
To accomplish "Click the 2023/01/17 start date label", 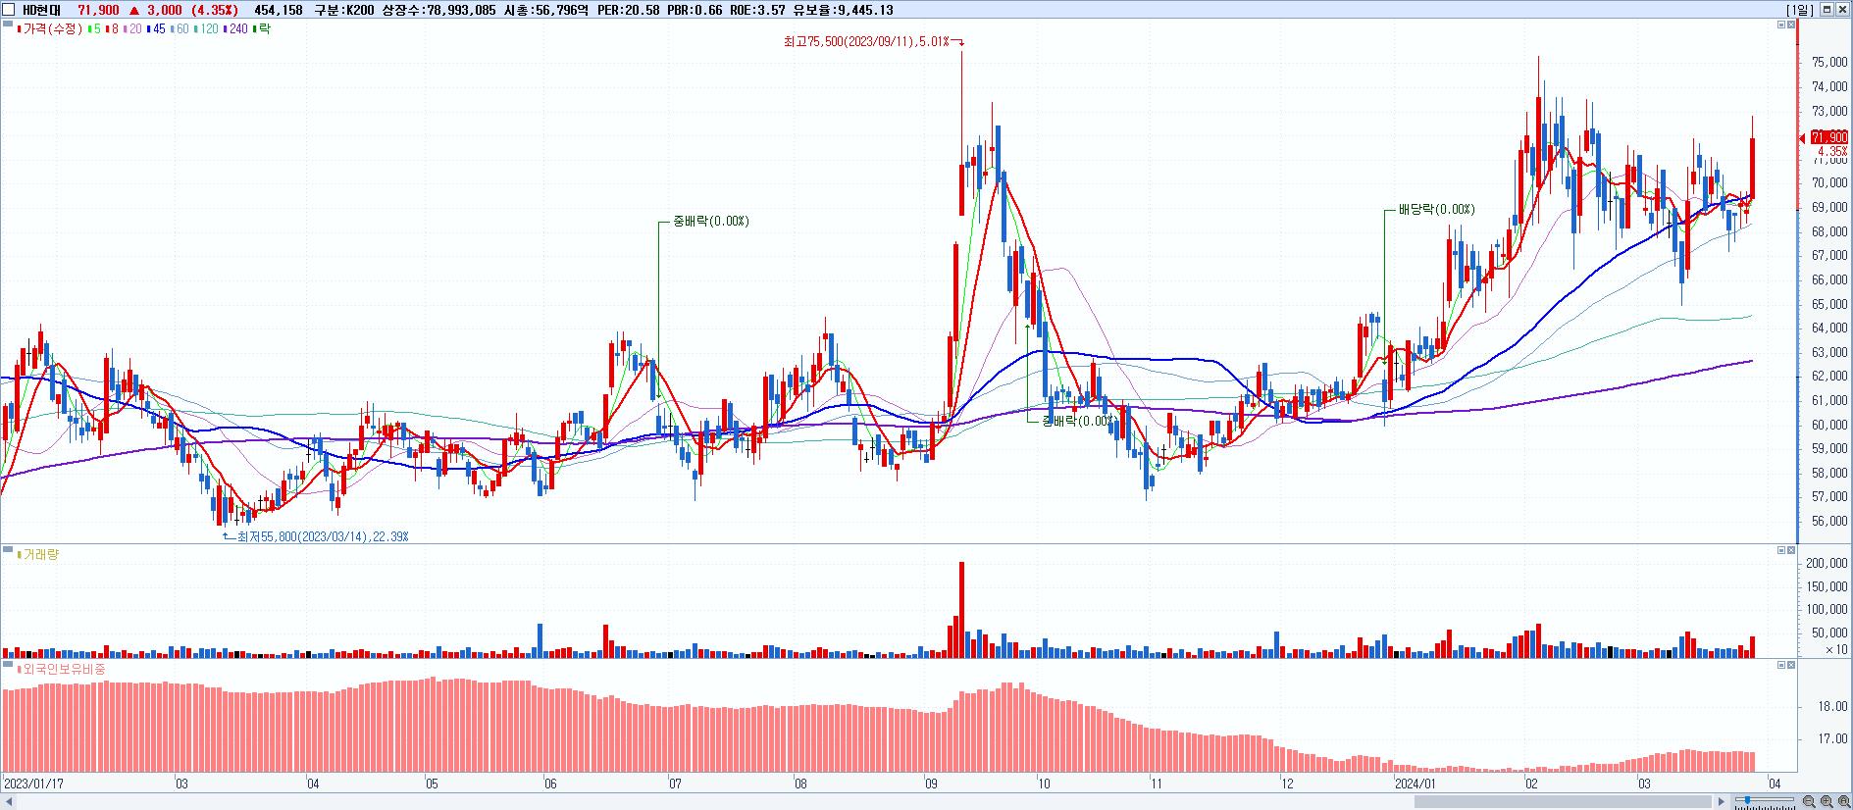I will (34, 784).
